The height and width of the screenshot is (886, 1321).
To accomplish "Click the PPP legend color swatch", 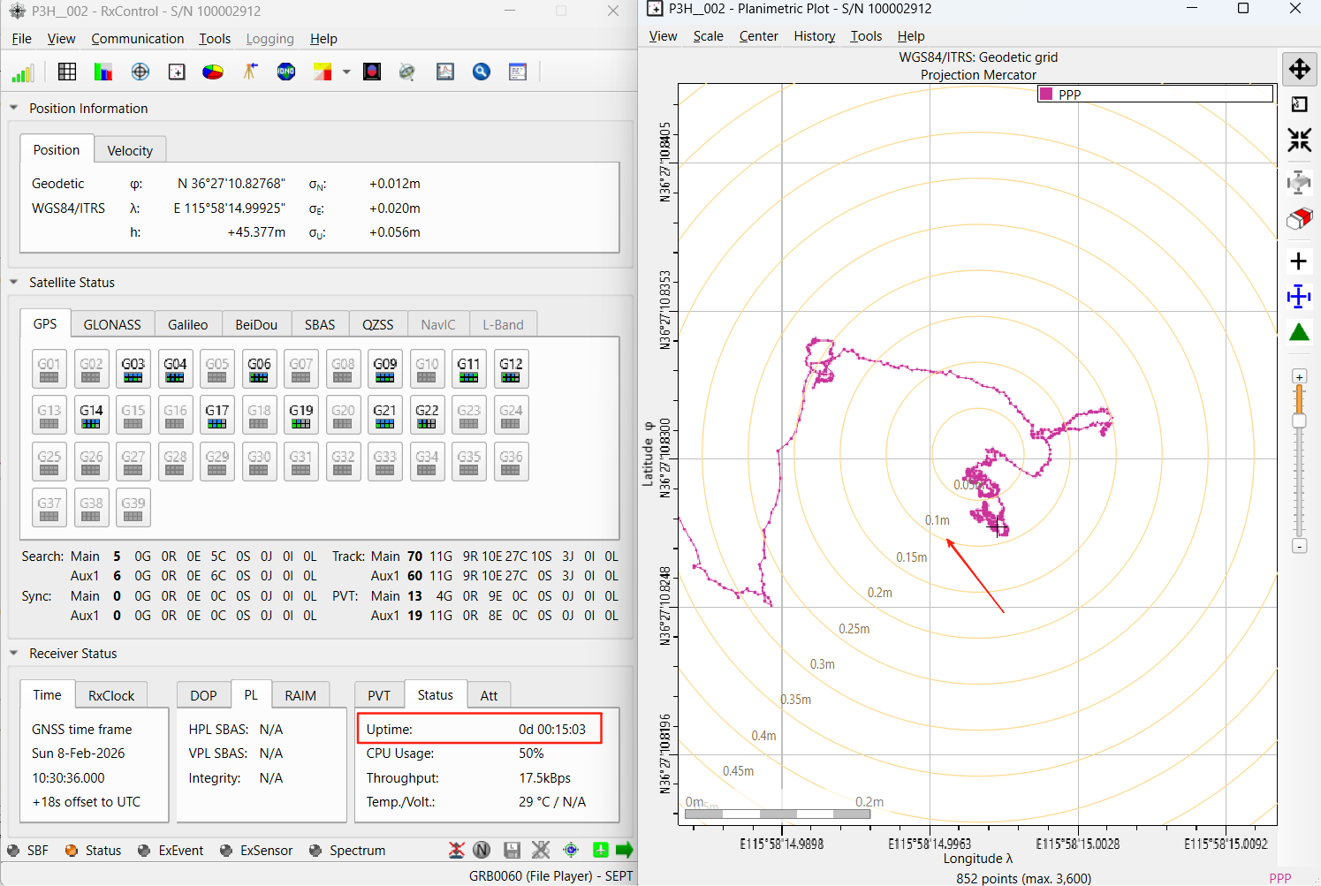I will (1046, 94).
